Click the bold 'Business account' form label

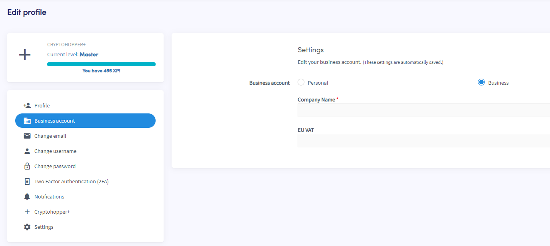270,83
